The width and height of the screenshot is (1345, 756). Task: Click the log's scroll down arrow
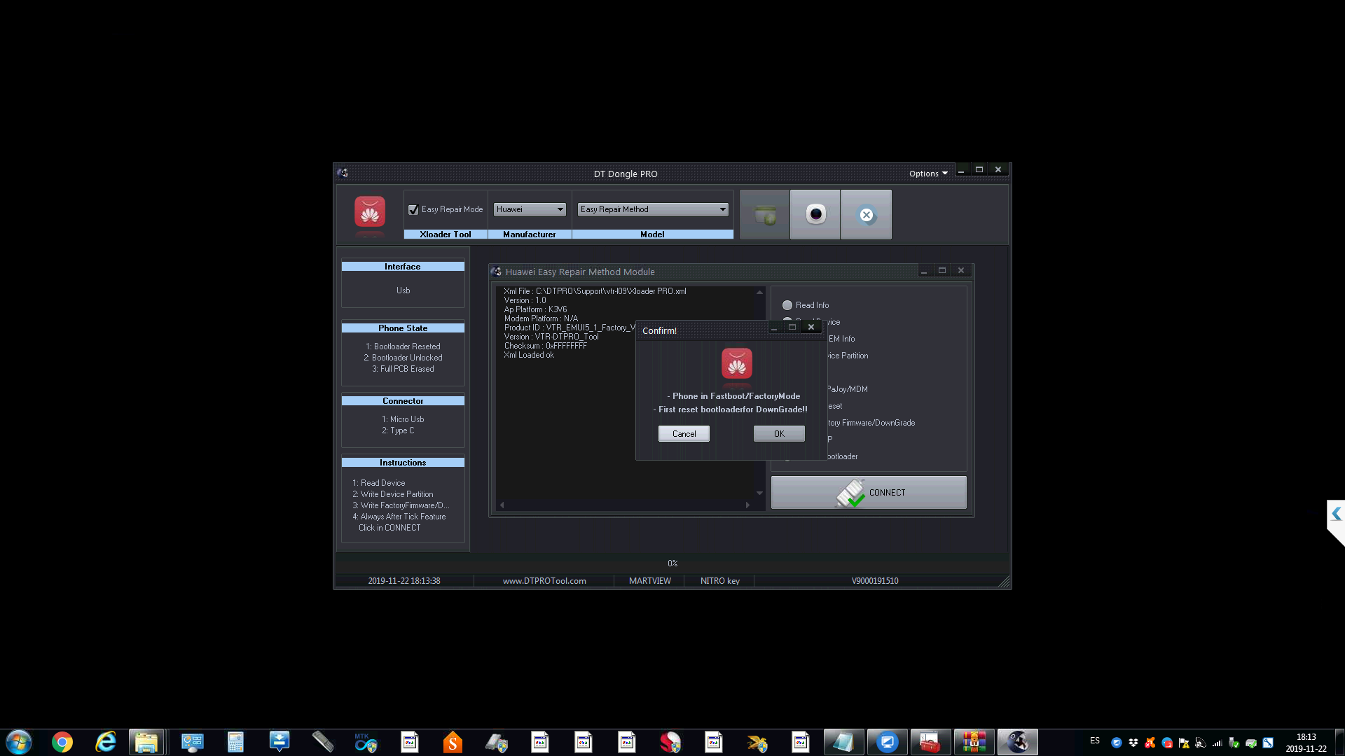(759, 493)
